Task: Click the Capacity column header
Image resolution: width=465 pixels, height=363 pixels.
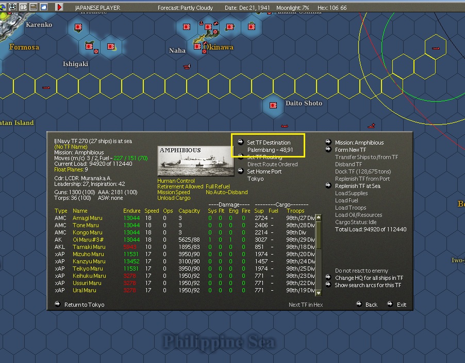Action: click(189, 211)
